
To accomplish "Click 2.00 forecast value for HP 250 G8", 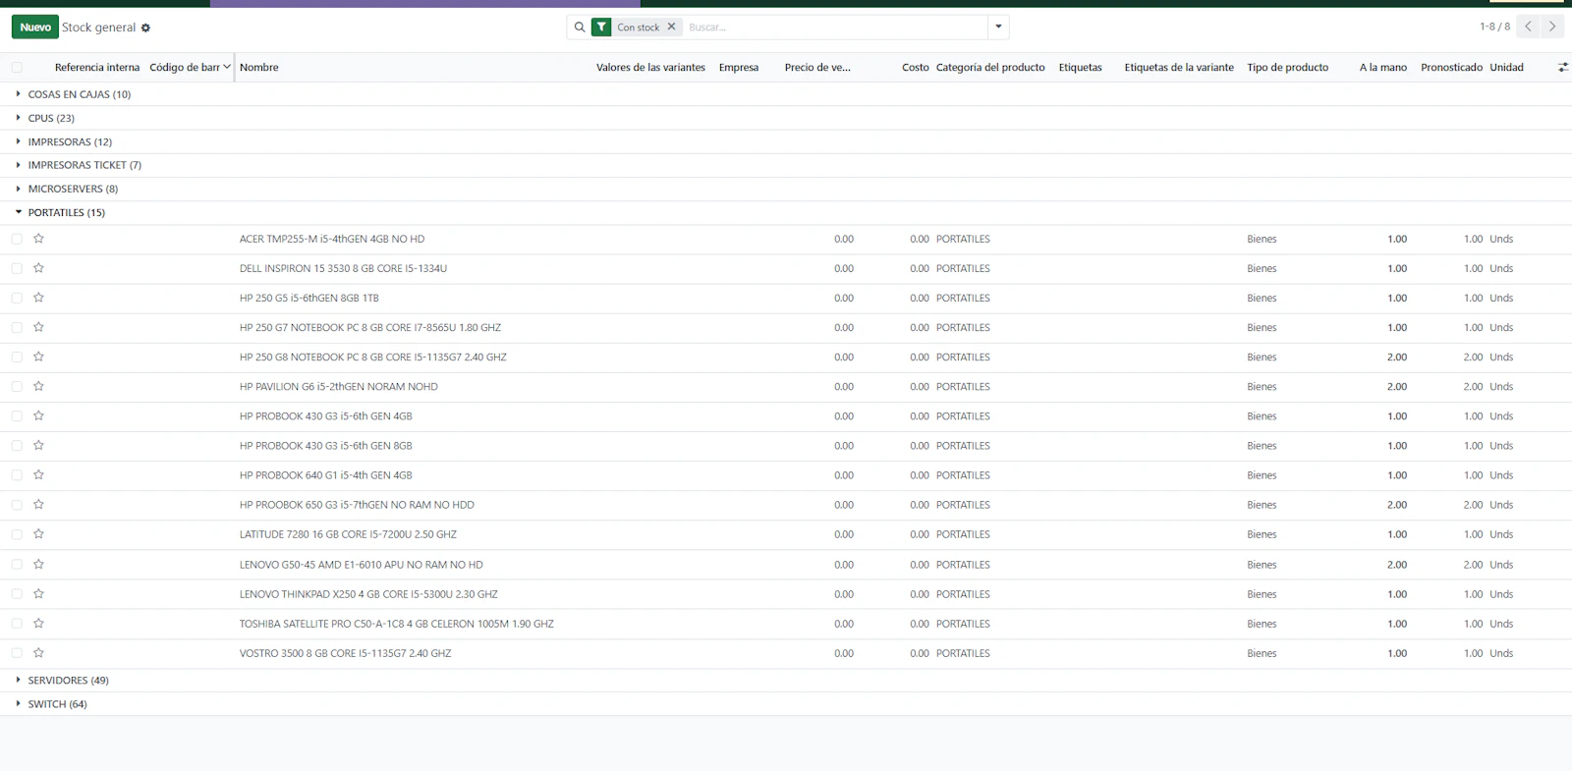I will (x=1473, y=358).
